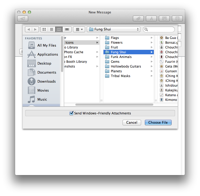
Task: Select the Geta icon file
Action: coord(168,66)
